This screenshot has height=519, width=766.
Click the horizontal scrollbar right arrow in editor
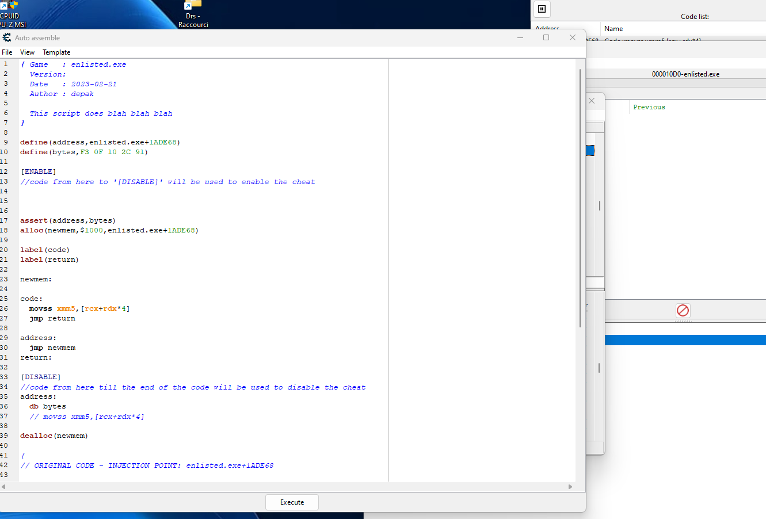click(570, 487)
